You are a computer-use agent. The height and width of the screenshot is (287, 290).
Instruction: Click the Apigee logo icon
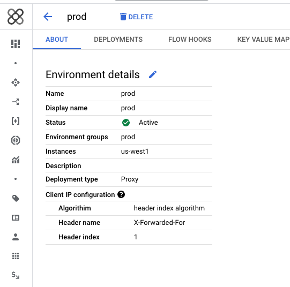[16, 17]
